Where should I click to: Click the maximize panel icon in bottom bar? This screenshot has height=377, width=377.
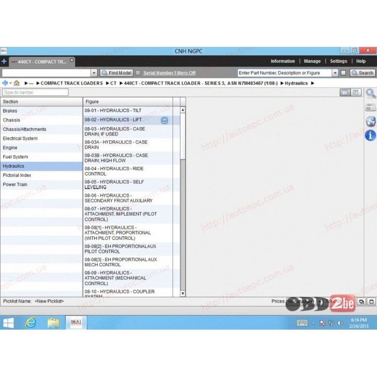tap(372, 301)
